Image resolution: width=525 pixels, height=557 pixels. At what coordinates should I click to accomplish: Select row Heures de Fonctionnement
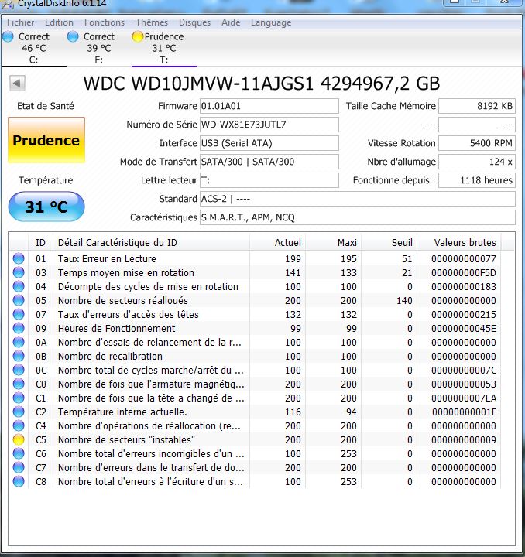pyautogui.click(x=255, y=328)
